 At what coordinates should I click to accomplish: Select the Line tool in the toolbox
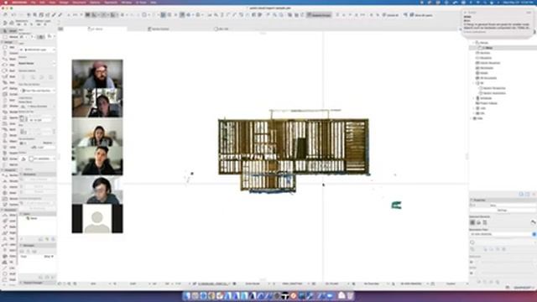coord(9,268)
